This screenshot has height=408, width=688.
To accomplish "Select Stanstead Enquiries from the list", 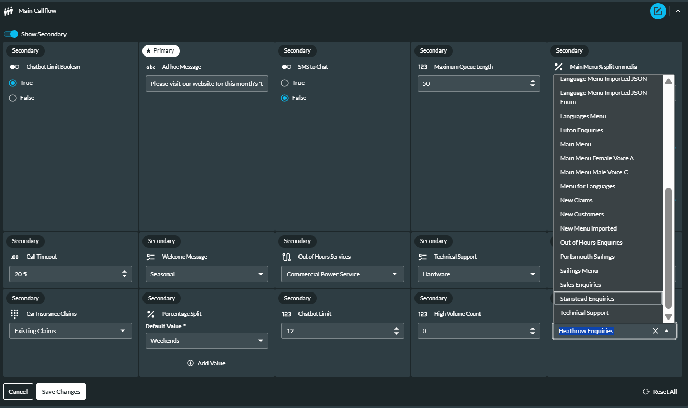I will click(608, 299).
